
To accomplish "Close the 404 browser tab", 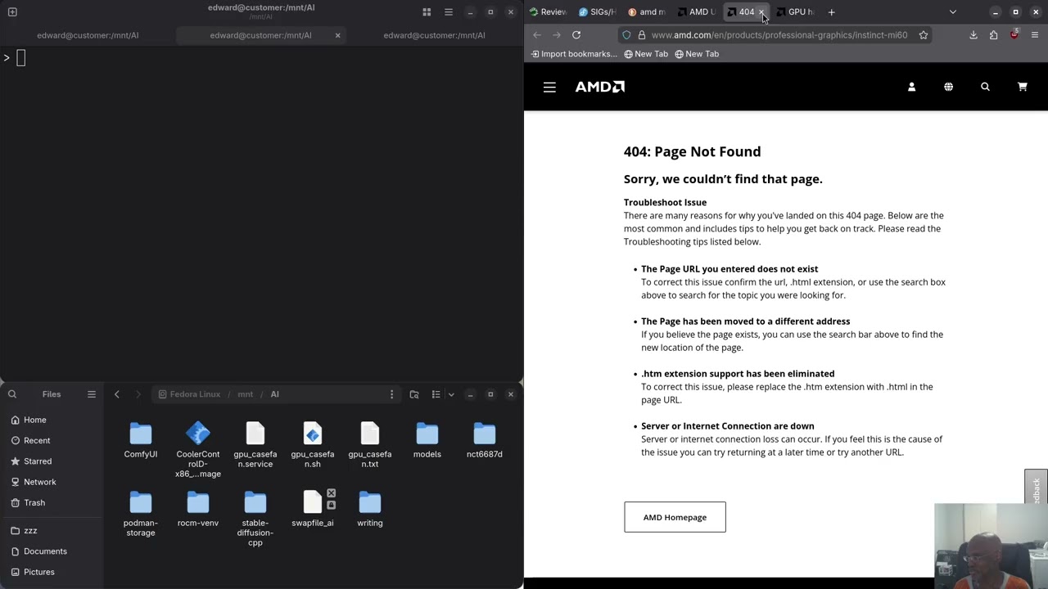I will pyautogui.click(x=761, y=12).
